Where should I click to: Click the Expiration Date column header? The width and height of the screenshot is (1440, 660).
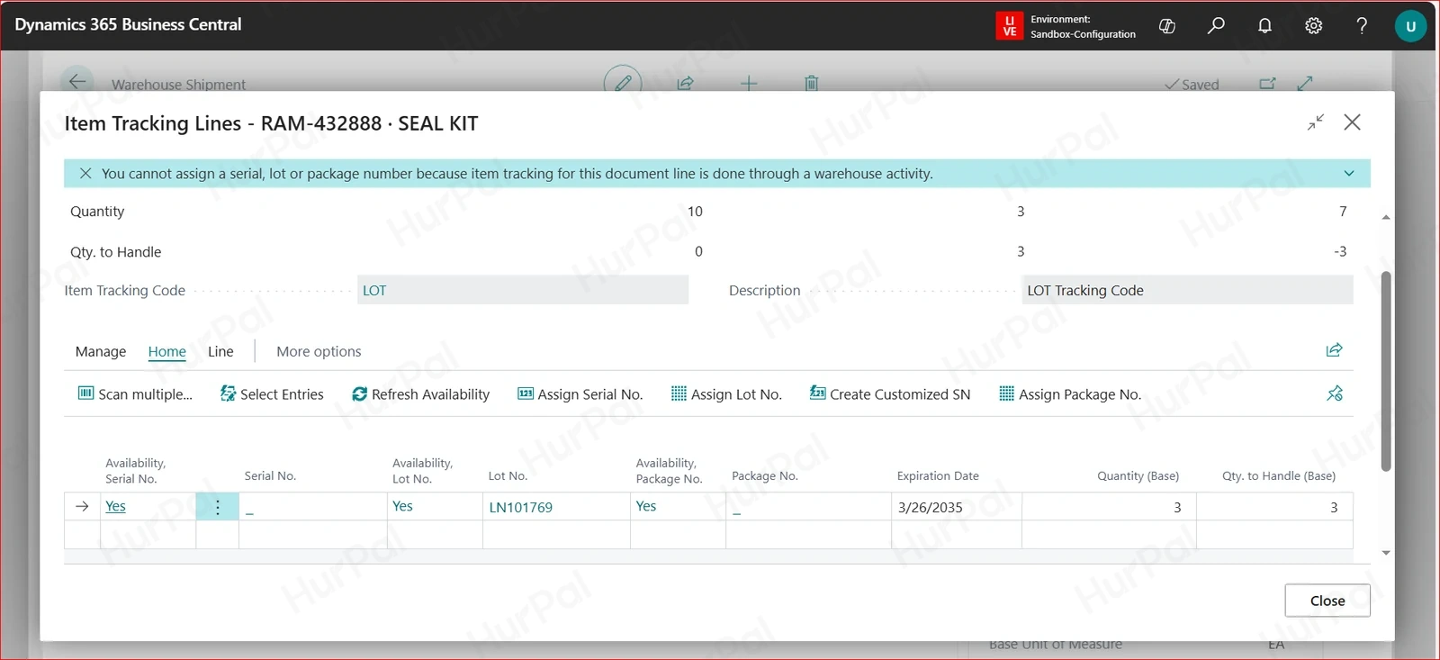pos(938,475)
